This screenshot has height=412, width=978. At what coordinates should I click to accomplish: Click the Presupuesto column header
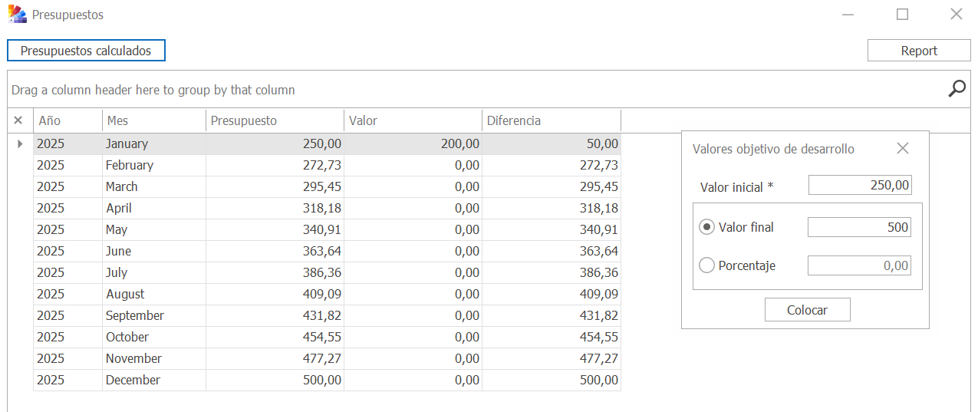tap(275, 120)
